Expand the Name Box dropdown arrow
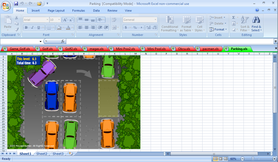The height and width of the screenshot is (162, 278). (x=41, y=41)
